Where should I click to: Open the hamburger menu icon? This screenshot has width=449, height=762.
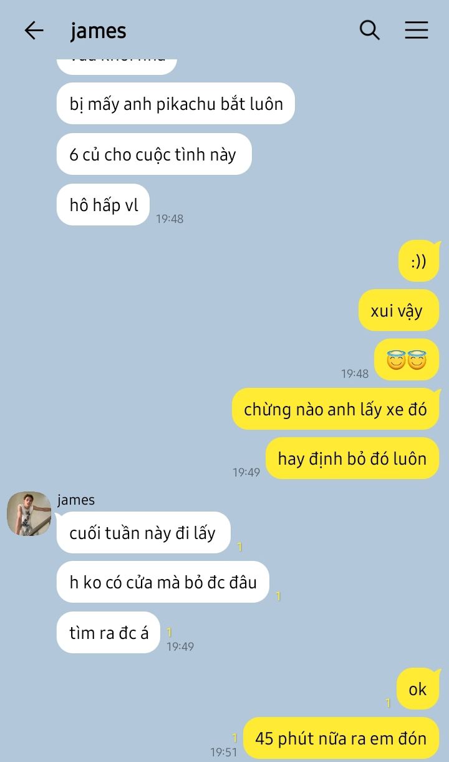coord(417,30)
